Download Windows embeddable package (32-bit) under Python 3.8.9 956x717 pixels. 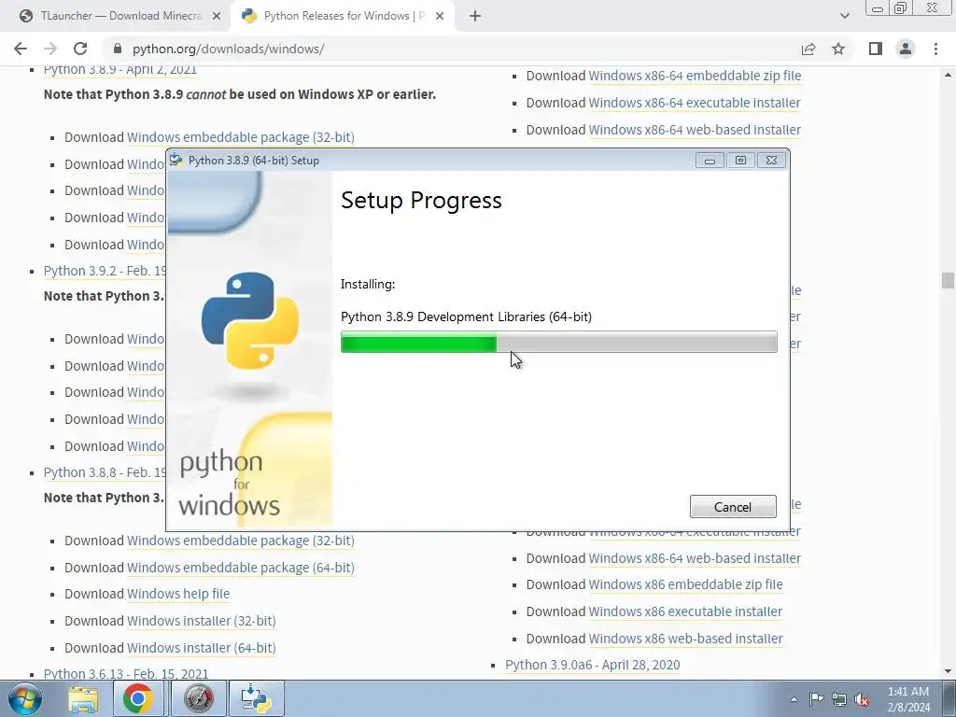pyautogui.click(x=240, y=137)
